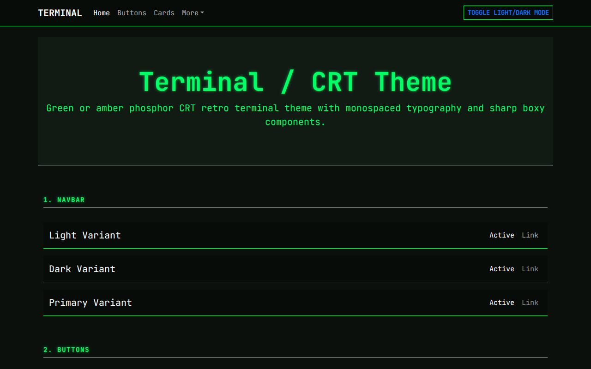
Task: Click Link in Primary Variant navbar
Action: point(530,303)
